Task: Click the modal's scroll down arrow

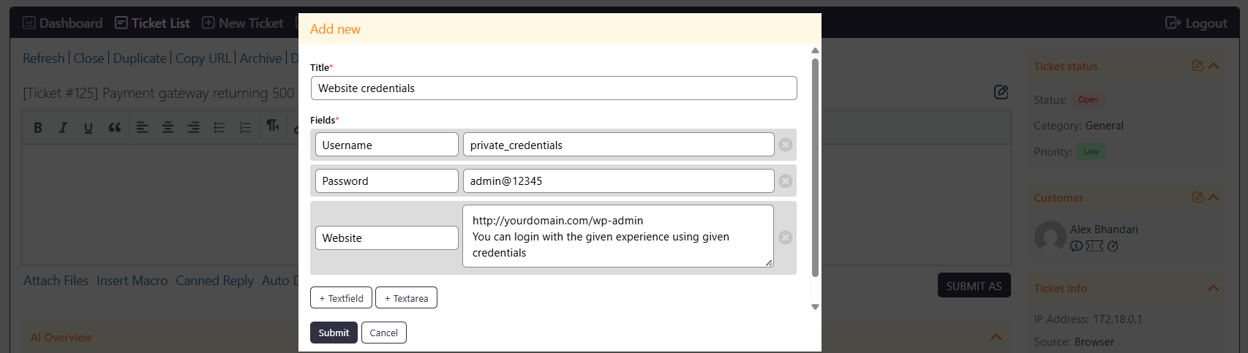Action: [x=815, y=307]
